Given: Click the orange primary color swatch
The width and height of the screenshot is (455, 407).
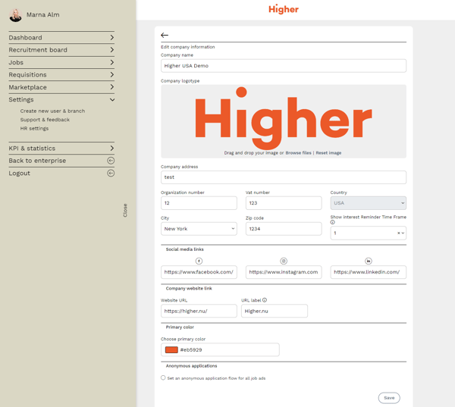Looking at the screenshot, I should 171,350.
